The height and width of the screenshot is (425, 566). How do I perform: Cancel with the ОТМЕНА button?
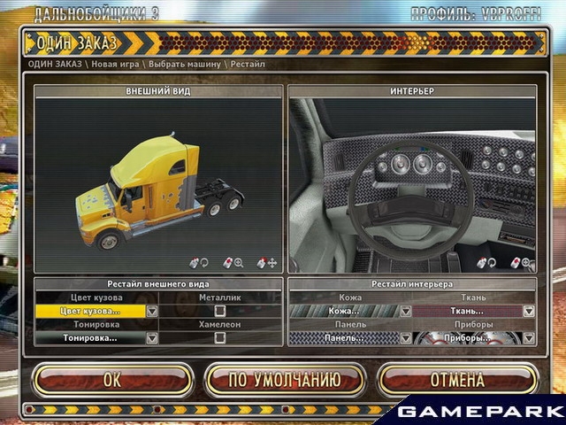[x=457, y=380]
